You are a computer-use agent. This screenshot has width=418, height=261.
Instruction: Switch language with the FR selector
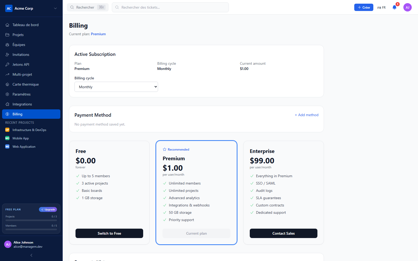click(381, 8)
